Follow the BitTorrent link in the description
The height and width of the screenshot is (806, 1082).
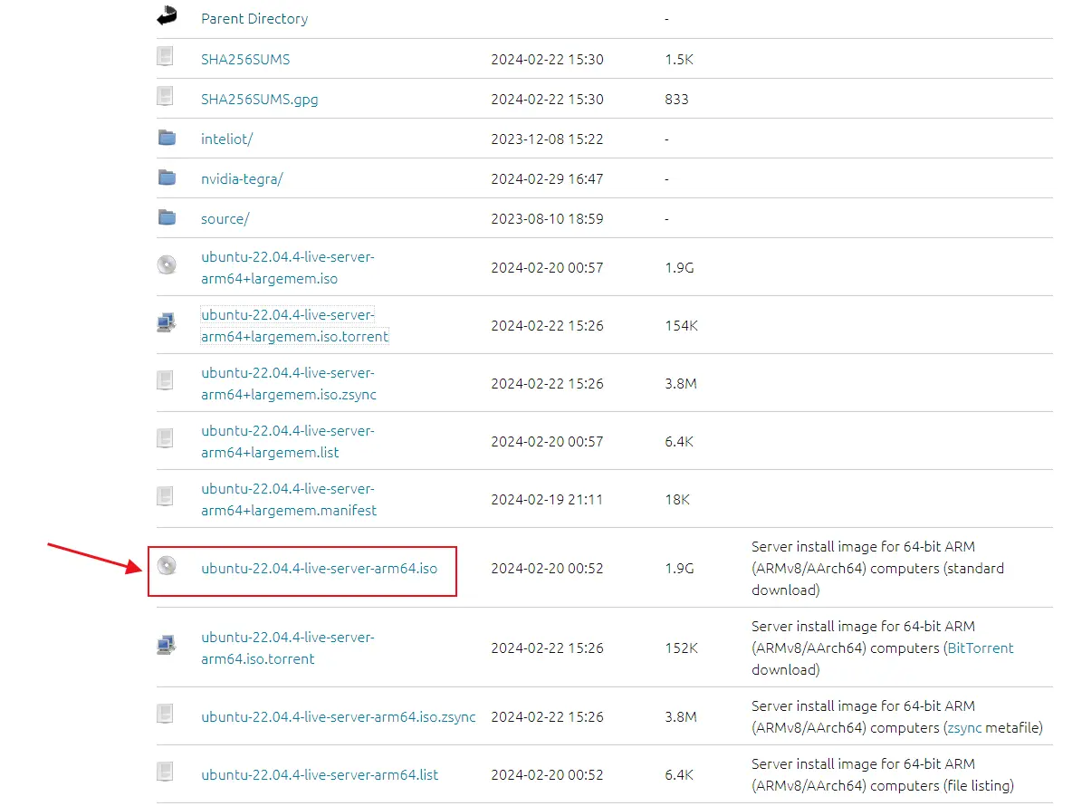coord(980,648)
